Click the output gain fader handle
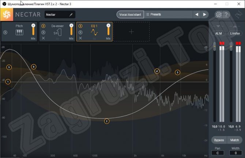The height and width of the screenshot is (158, 245). (x=231, y=46)
